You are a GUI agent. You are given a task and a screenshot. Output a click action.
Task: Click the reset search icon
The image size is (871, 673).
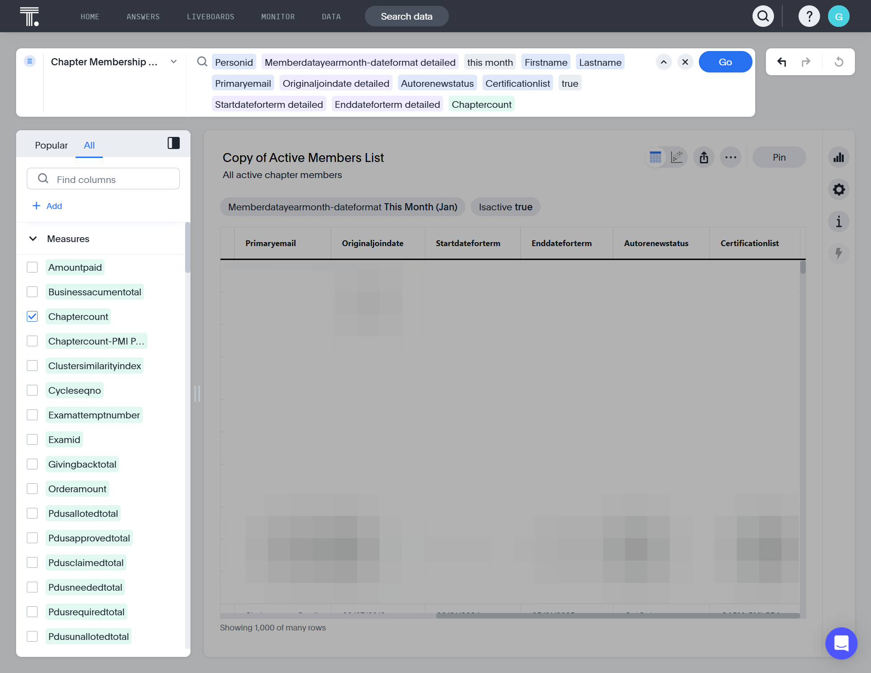[x=839, y=62]
